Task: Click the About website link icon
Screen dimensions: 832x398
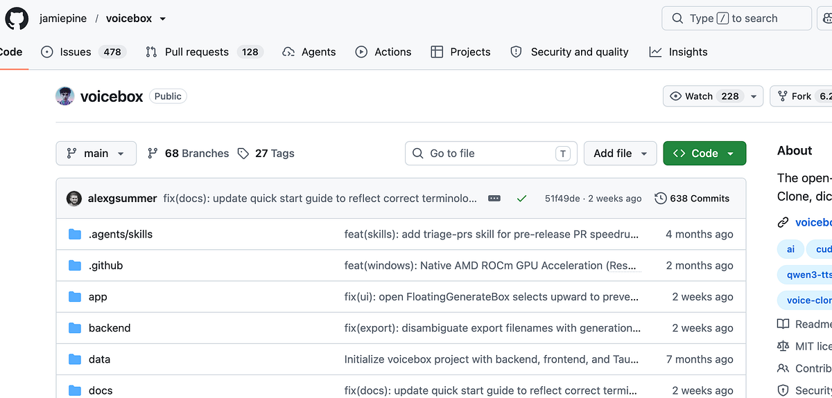Action: tap(783, 222)
